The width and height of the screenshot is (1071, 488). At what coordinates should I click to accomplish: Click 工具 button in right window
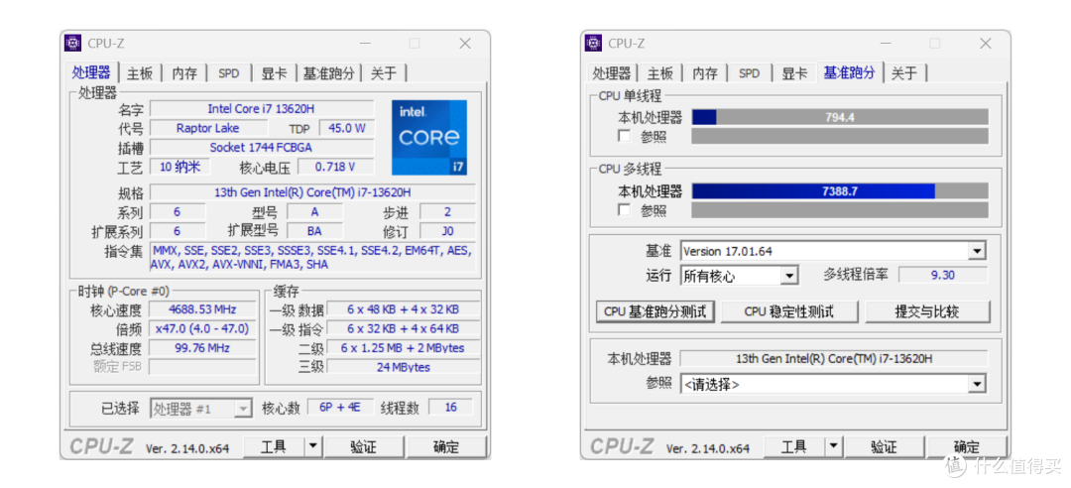pos(794,447)
